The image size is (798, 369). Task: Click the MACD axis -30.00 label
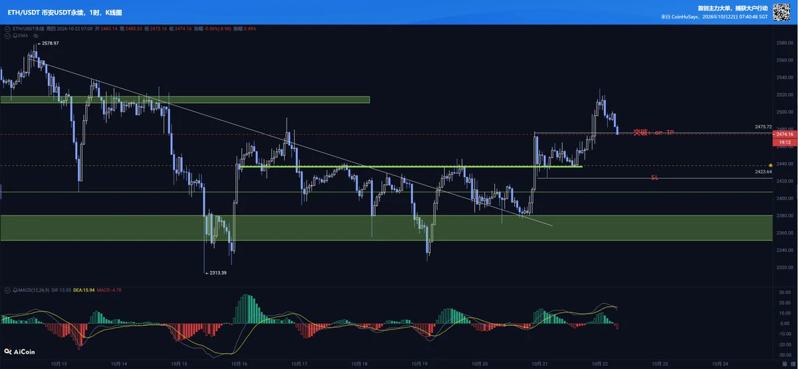786,354
